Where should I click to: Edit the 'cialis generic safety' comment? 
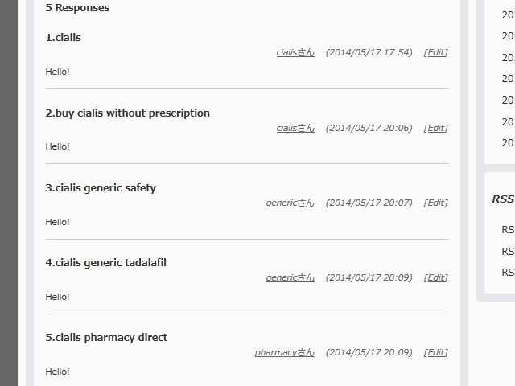(435, 203)
